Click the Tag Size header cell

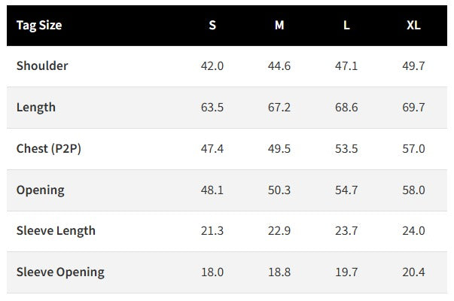pos(39,25)
